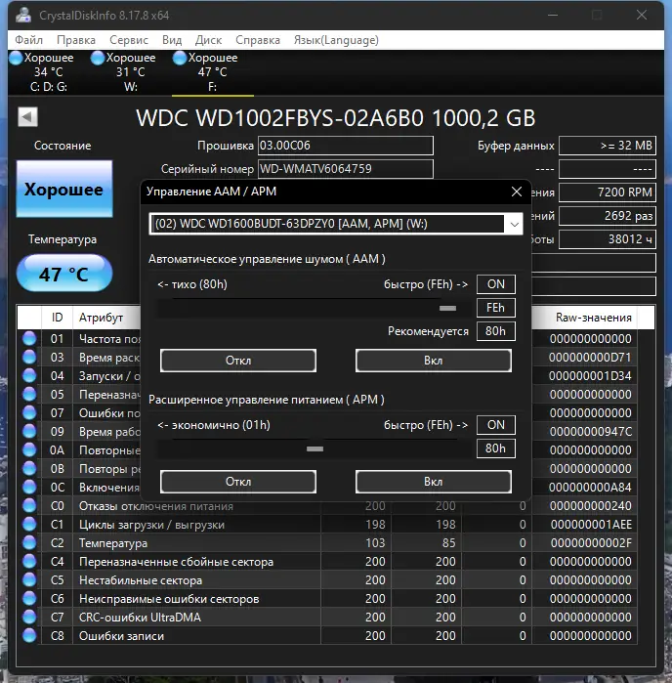Image resolution: width=672 pixels, height=683 pixels.
Task: Click the AAM noise slider thumb
Action: click(x=447, y=309)
